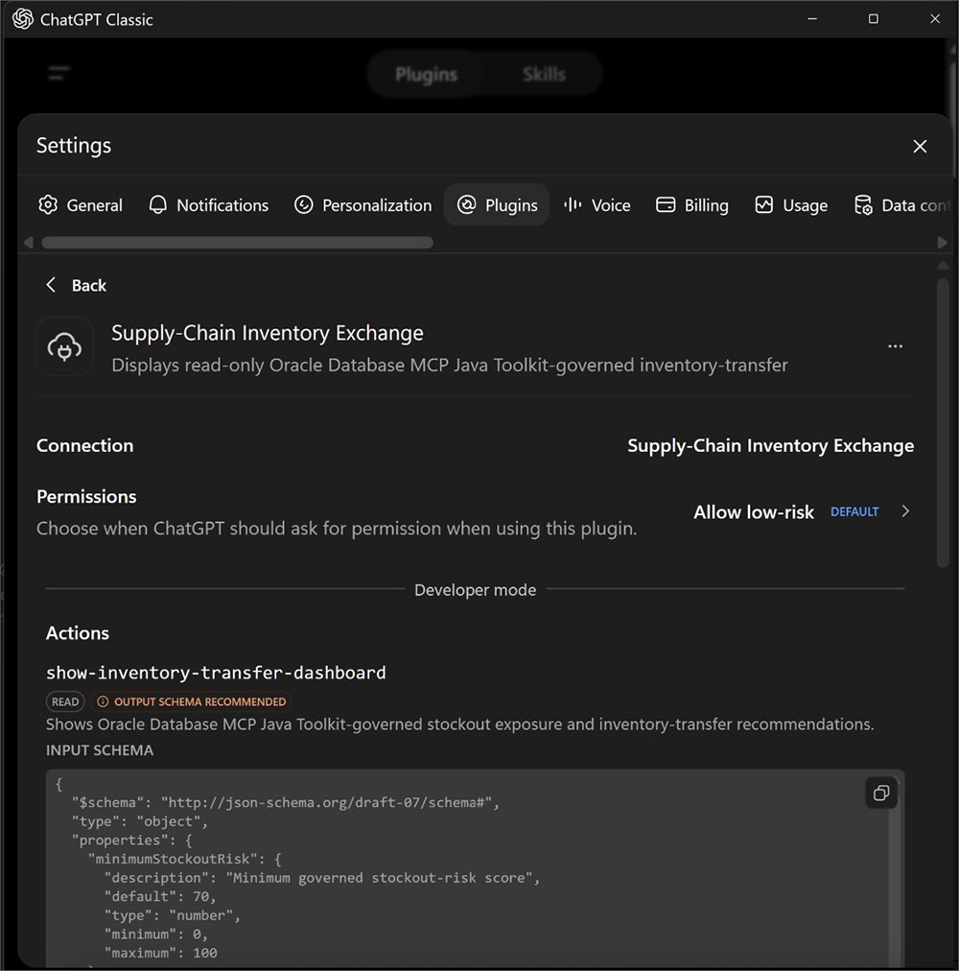Click the settings panel scroll-up arrow

(x=943, y=266)
